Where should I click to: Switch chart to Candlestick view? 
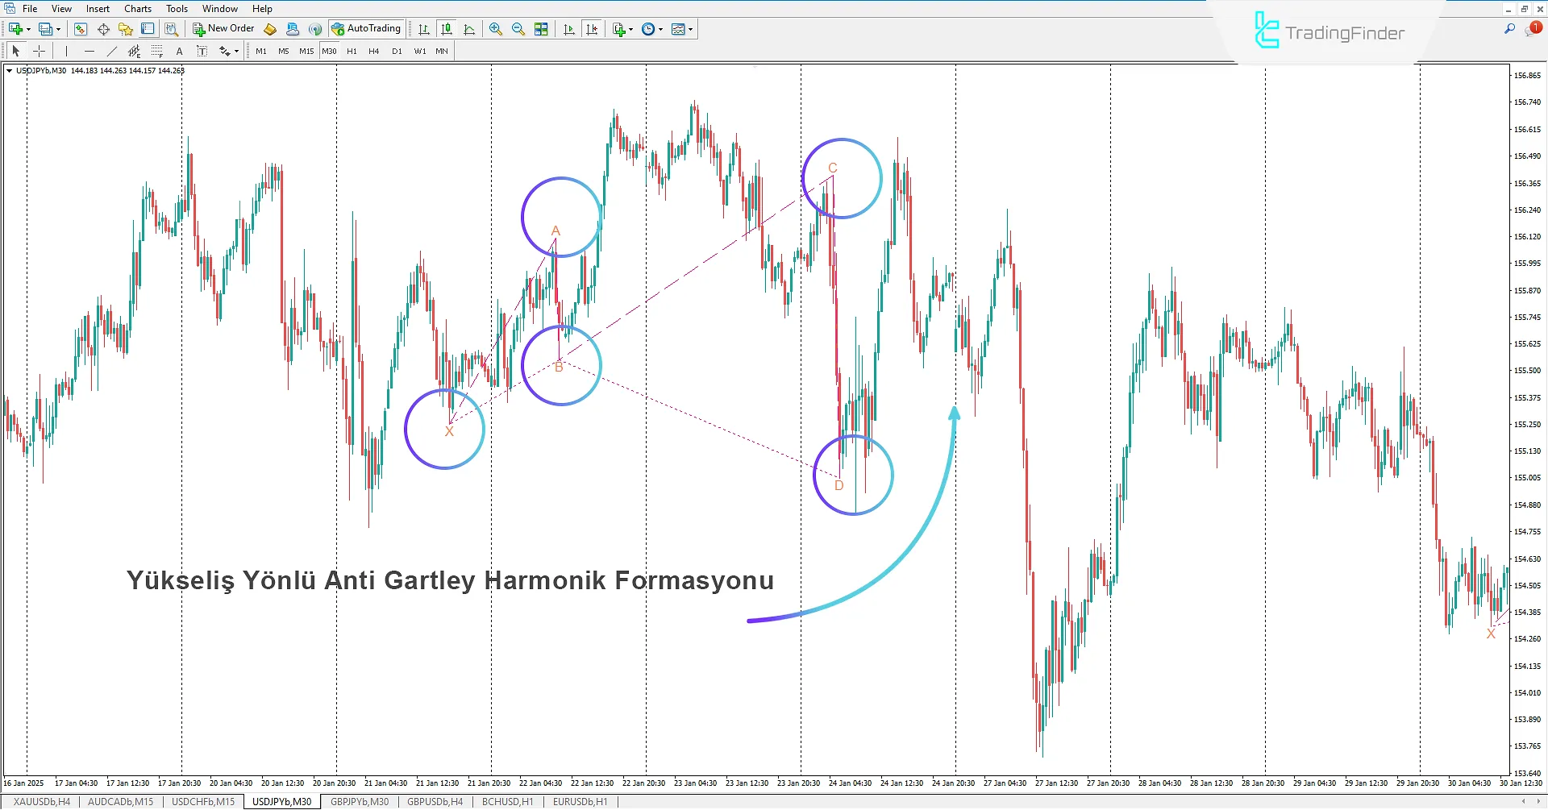coord(446,29)
